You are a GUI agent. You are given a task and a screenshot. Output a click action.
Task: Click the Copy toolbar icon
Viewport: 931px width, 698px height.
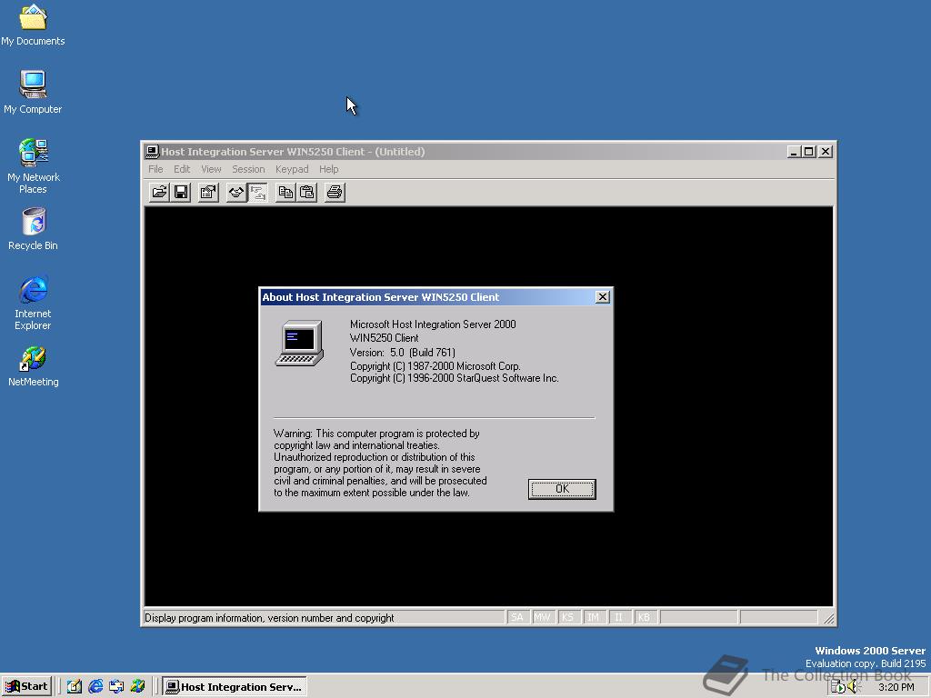(x=285, y=193)
